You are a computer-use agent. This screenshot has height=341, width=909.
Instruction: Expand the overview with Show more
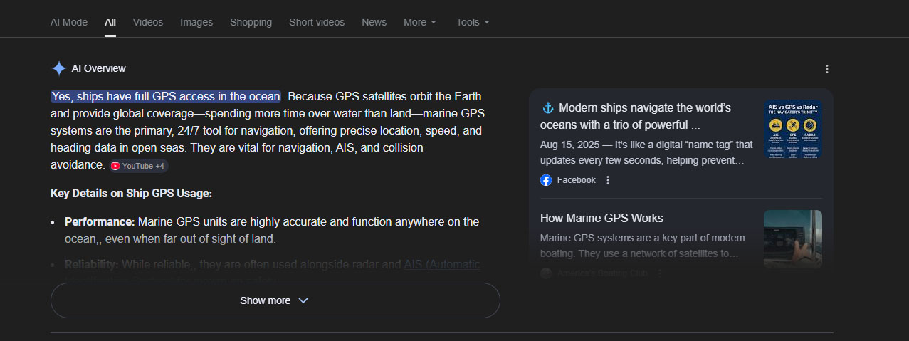tap(275, 300)
